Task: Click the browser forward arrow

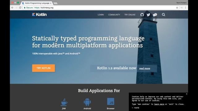Action: coord(16,8)
